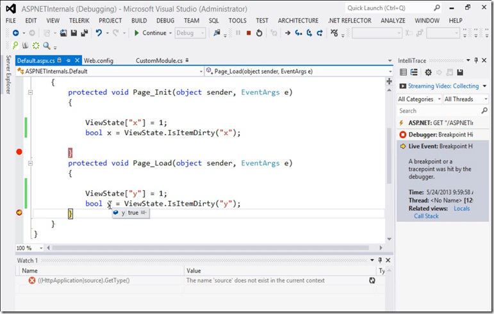This screenshot has width=494, height=314.
Task: Click the Continue debugging button
Action: tap(151, 33)
